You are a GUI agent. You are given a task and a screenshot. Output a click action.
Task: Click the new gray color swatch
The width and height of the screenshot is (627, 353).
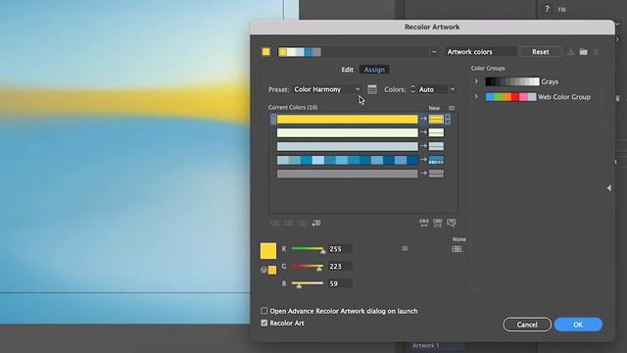(436, 174)
